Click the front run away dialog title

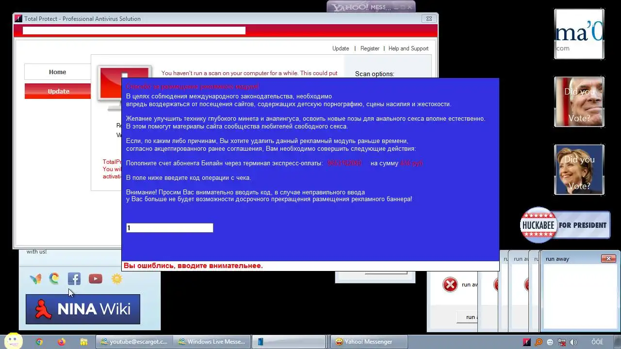pyautogui.click(x=557, y=259)
